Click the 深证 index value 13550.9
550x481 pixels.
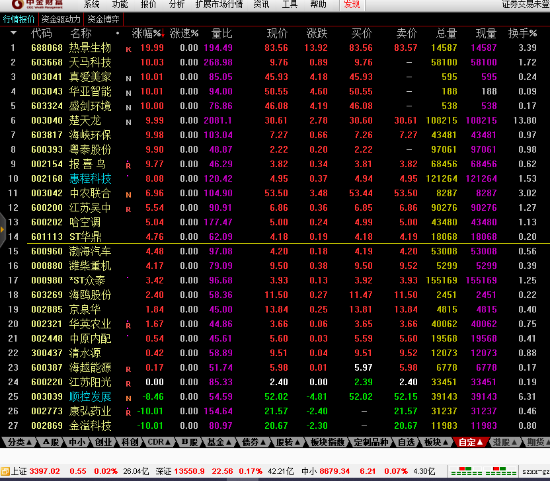tap(190, 471)
